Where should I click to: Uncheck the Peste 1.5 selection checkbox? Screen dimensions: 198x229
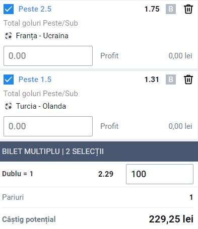pos(9,80)
